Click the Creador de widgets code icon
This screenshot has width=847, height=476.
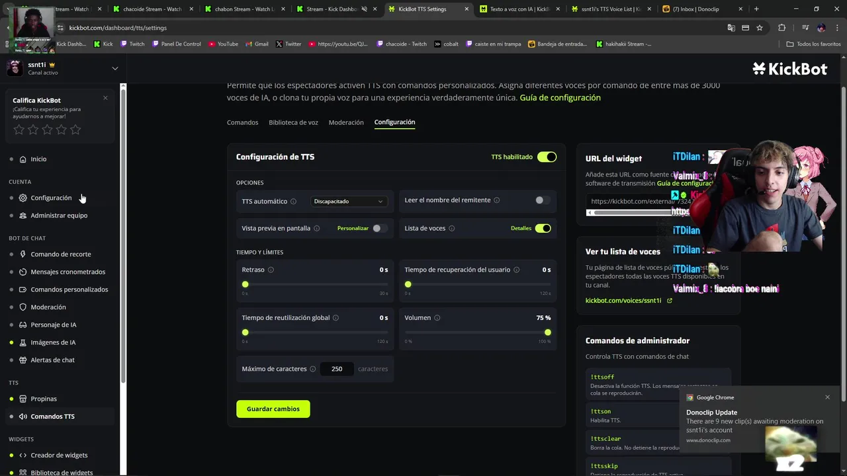click(x=23, y=456)
